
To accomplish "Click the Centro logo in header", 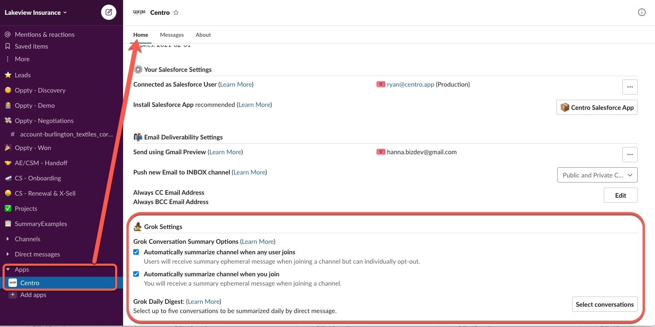I will tap(139, 12).
